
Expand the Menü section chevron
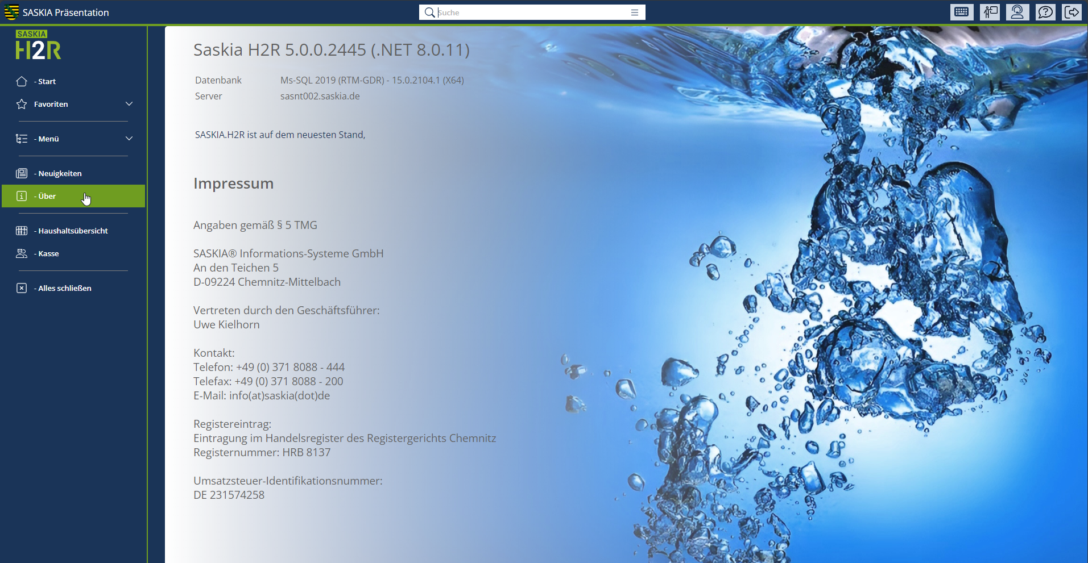pos(129,139)
